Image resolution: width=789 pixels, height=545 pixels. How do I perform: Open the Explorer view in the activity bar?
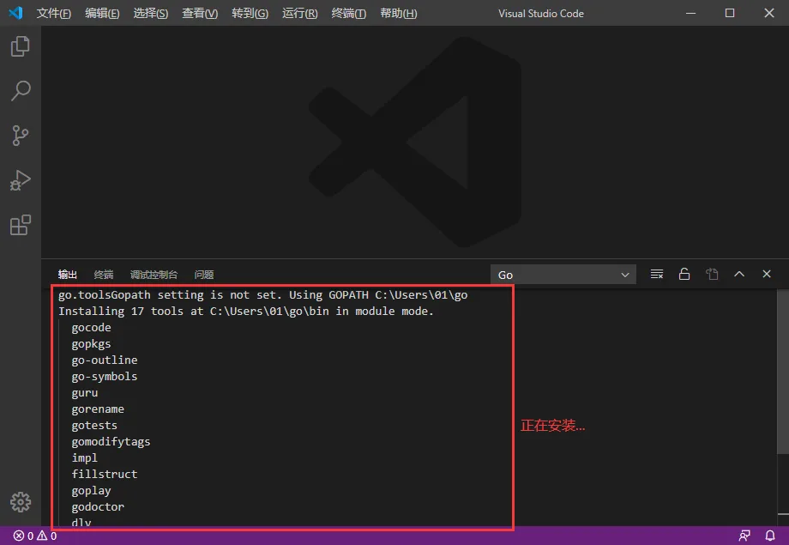19,46
